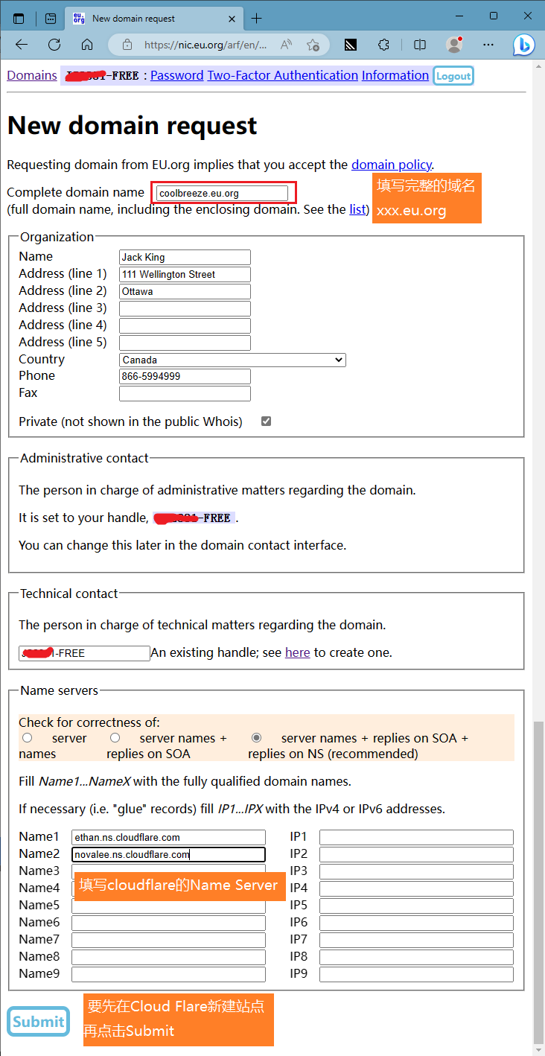The height and width of the screenshot is (1056, 545).
Task: Open browser Settings and more menu
Action: point(488,45)
